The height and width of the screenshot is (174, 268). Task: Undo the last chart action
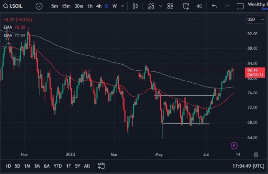(x=214, y=6)
